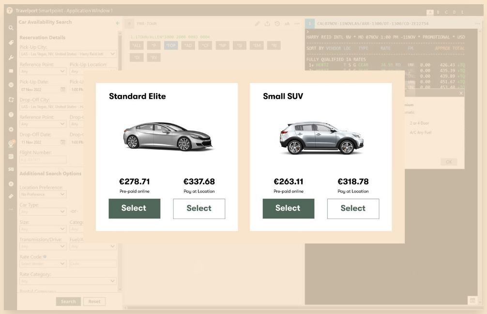Open the calendar picker for Pick-Up Date

(x=63, y=90)
